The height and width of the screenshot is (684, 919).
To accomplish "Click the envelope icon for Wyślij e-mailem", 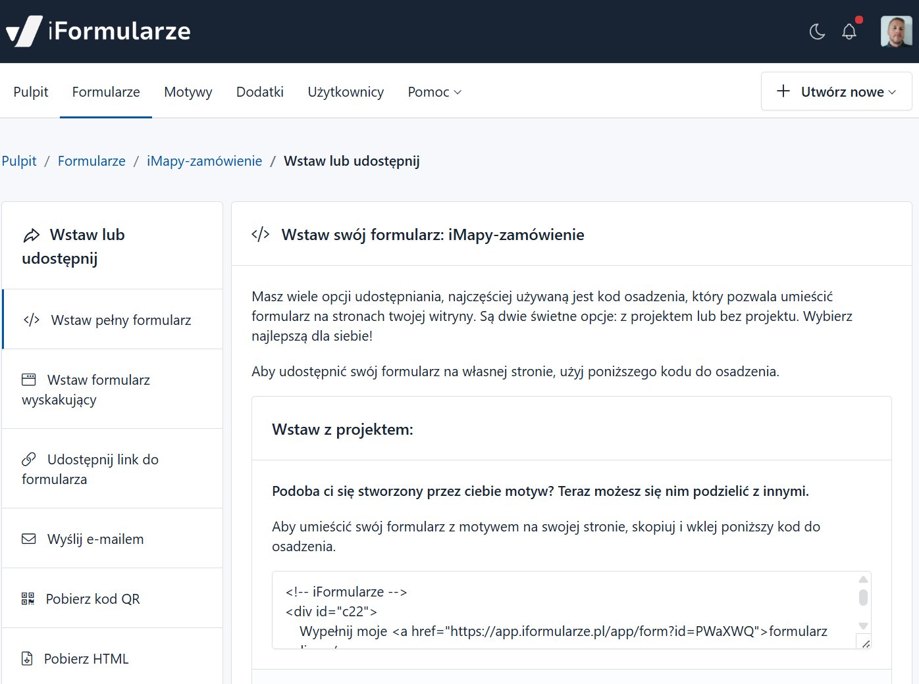I will (29, 539).
